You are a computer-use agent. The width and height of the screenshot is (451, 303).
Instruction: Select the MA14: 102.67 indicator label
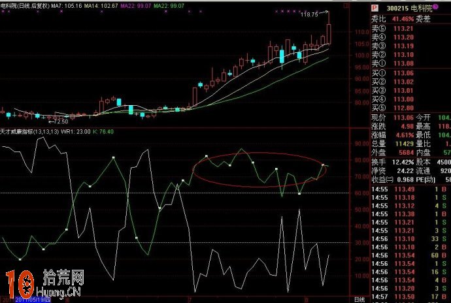point(101,6)
